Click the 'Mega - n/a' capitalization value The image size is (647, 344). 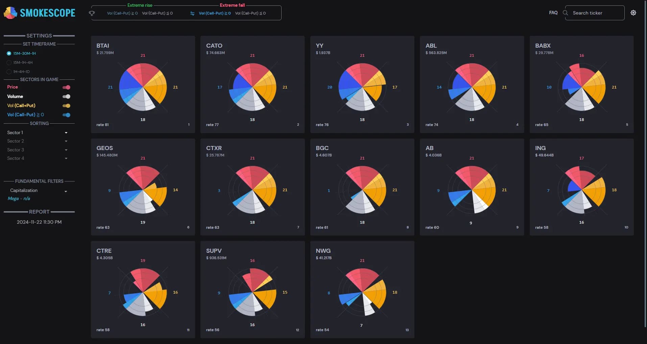[x=19, y=198]
